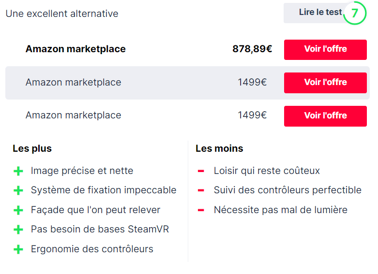The width and height of the screenshot is (378, 274).
Task: Click the Une excellent alternative text
Action: click(62, 14)
